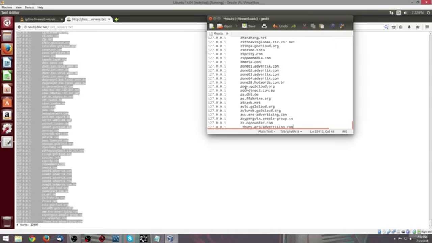Click the INS insert mode indicator
Image resolution: width=432 pixels, height=243 pixels.
click(345, 132)
